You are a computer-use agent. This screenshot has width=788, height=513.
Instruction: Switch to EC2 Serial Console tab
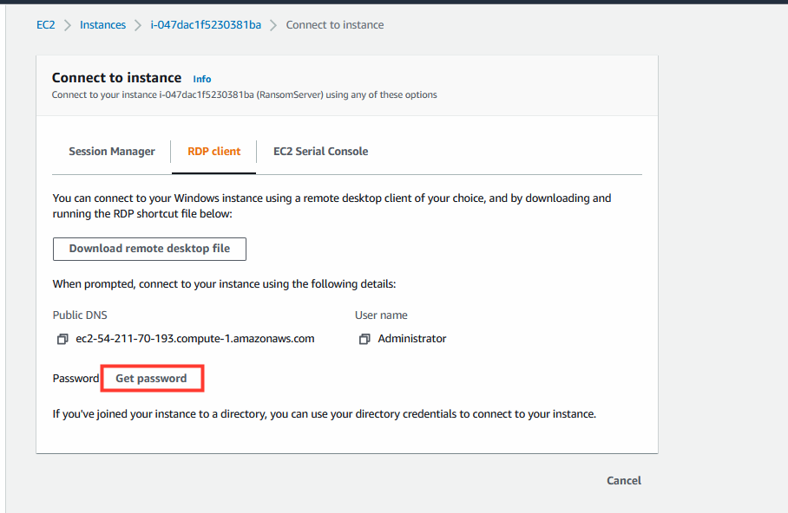click(320, 152)
